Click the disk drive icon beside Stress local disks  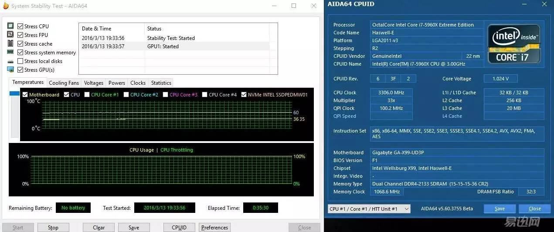[x=10, y=61]
